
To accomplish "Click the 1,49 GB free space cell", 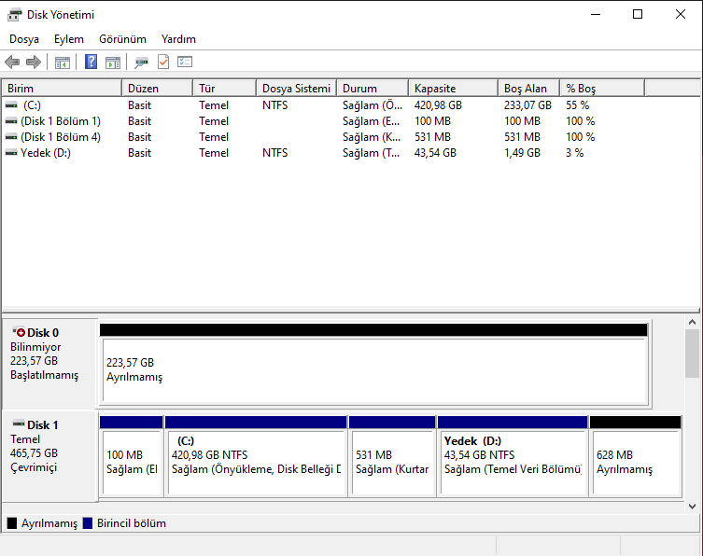I will [x=522, y=153].
